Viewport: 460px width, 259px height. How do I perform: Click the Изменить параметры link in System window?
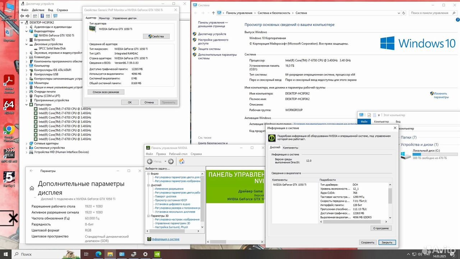coord(441,95)
